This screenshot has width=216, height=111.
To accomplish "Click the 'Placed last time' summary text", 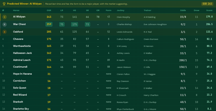I will (87, 4).
